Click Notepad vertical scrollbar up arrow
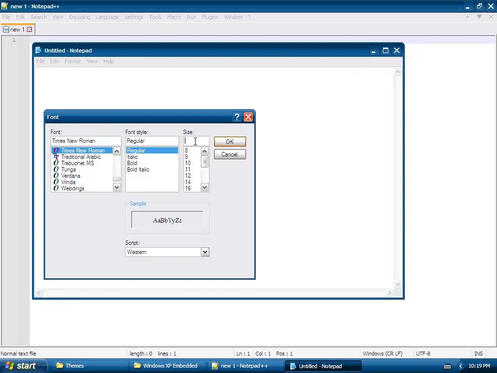 point(398,72)
